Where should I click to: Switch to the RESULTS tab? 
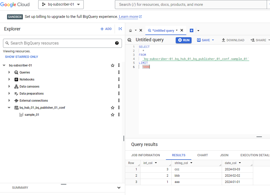click(x=178, y=155)
